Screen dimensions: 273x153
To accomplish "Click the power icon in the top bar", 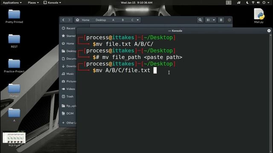I will [x=264, y=3].
